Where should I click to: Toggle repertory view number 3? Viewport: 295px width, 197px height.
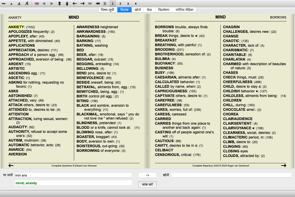point(128,4)
